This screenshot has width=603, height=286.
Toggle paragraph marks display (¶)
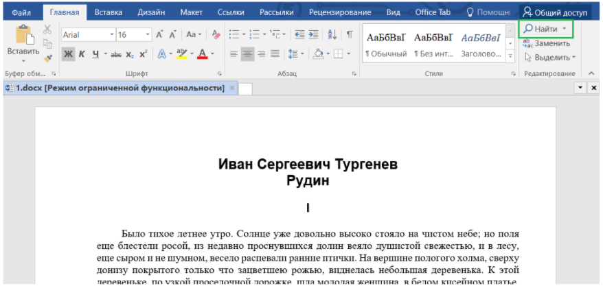click(349, 34)
